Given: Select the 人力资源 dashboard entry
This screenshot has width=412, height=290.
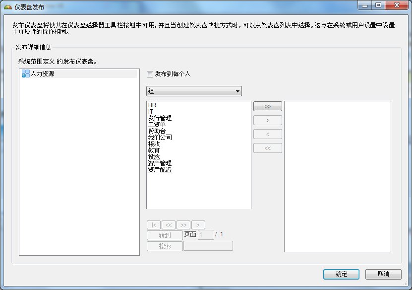Looking at the screenshot, I should pyautogui.click(x=79, y=73).
